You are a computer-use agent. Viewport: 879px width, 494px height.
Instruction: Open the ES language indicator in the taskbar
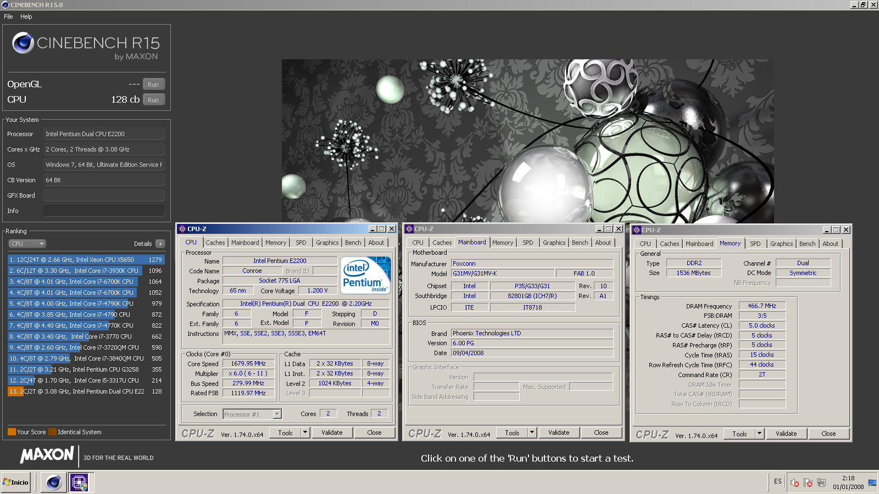click(778, 481)
